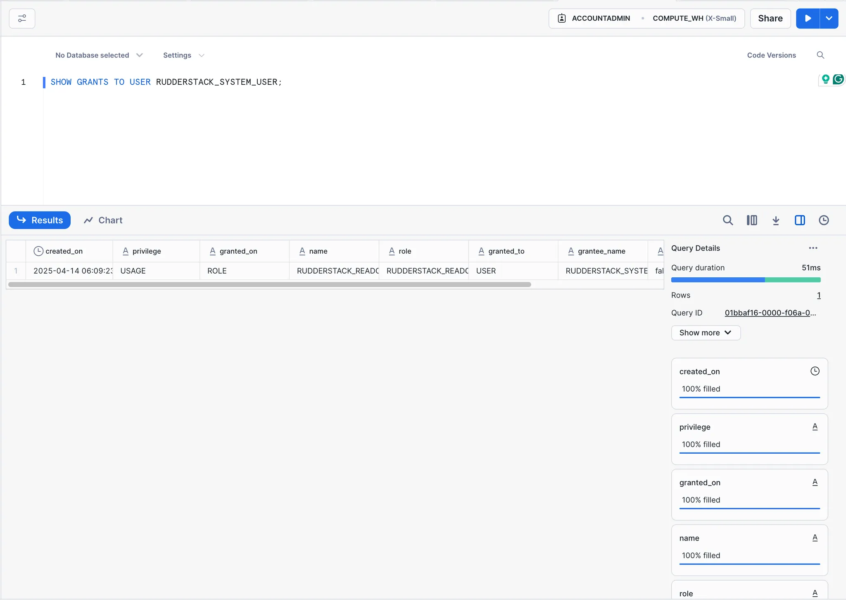Click the Share button
This screenshot has width=846, height=600.
coord(770,19)
